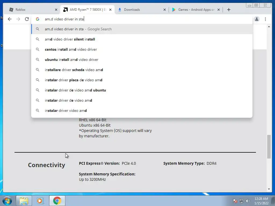The width and height of the screenshot is (275, 206).
Task: Click the 'Connectivity' section heading
Action: coord(46,165)
